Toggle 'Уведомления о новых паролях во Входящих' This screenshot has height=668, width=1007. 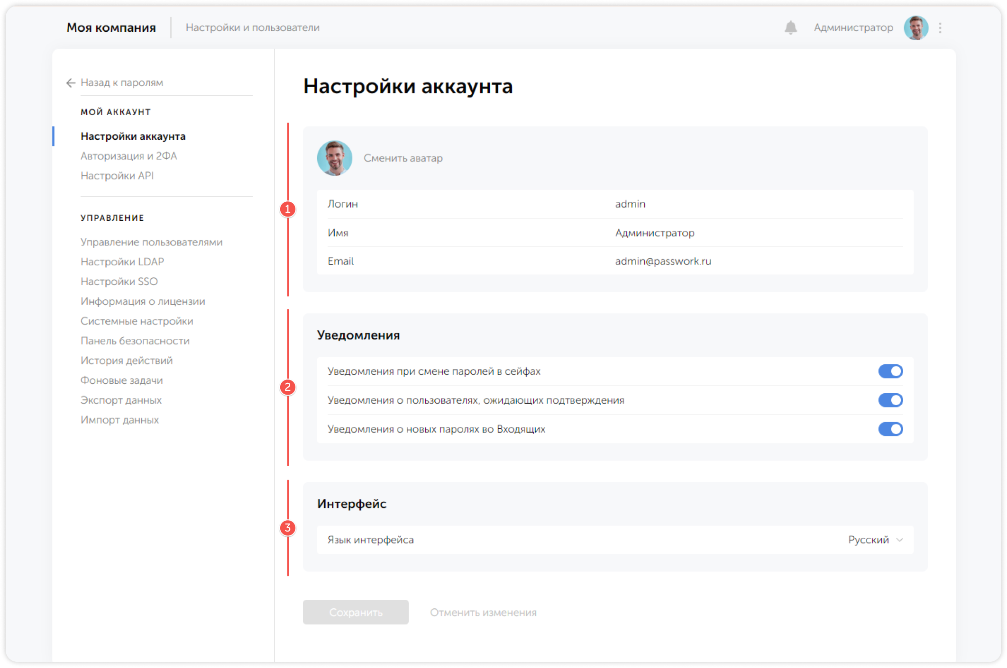pos(890,429)
